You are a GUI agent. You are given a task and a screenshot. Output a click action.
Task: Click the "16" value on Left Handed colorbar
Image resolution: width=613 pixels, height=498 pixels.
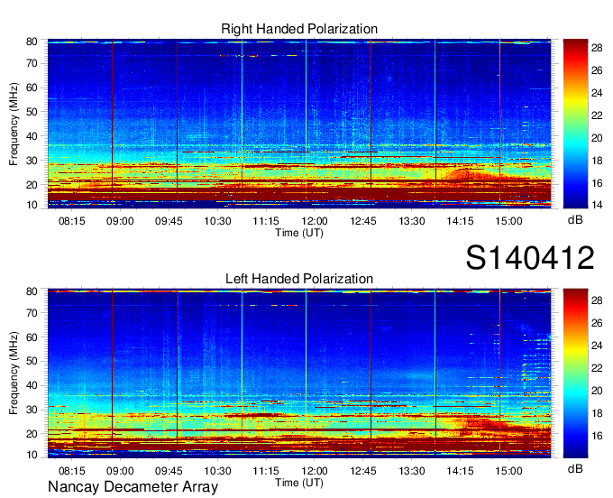[597, 436]
